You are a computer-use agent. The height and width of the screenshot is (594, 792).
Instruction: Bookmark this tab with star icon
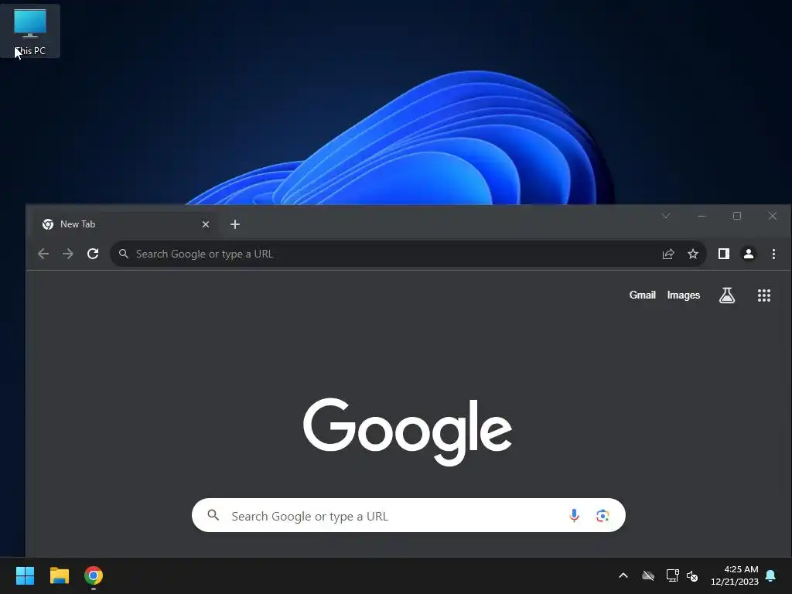pos(693,254)
